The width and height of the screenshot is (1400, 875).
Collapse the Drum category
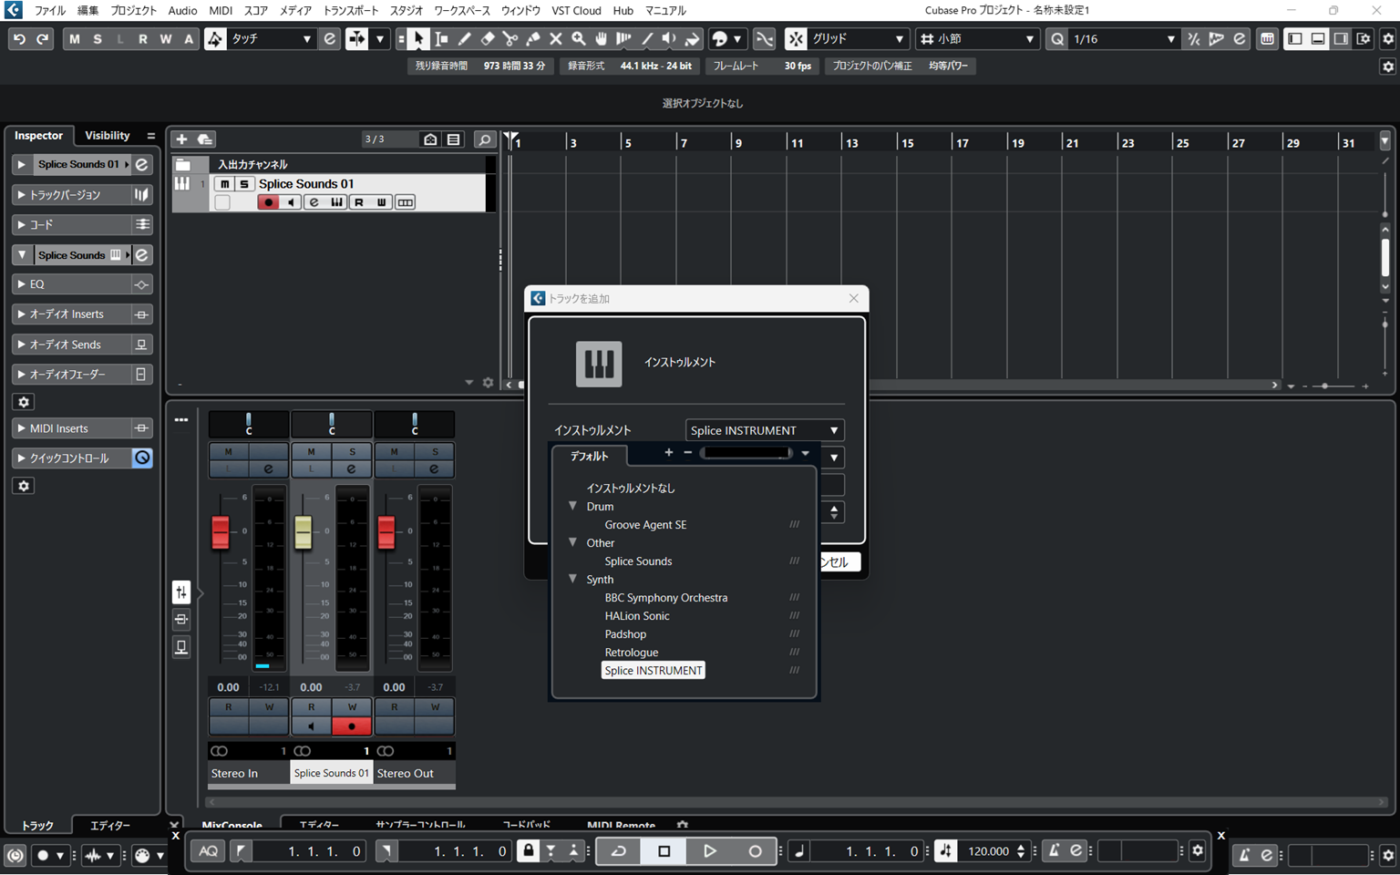point(573,506)
